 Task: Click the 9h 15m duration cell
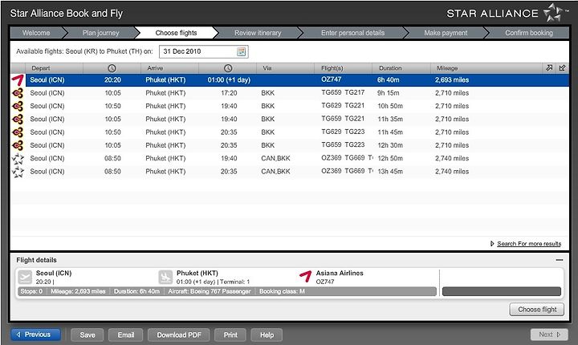tap(389, 93)
